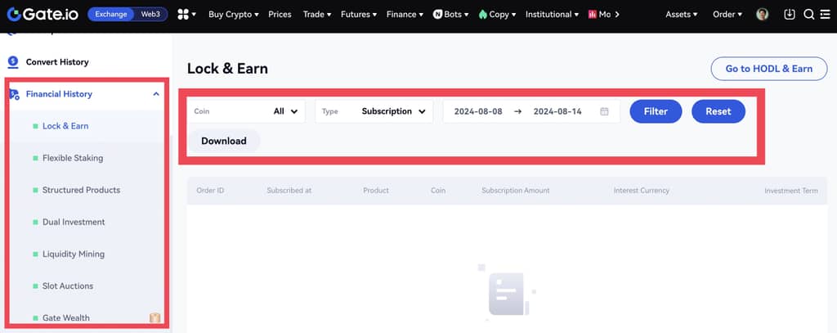Image resolution: width=837 pixels, height=333 pixels.
Task: Open the Futures menu
Action: [359, 14]
